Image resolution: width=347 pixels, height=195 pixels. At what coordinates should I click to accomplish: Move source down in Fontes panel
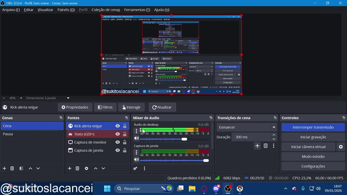point(103,168)
